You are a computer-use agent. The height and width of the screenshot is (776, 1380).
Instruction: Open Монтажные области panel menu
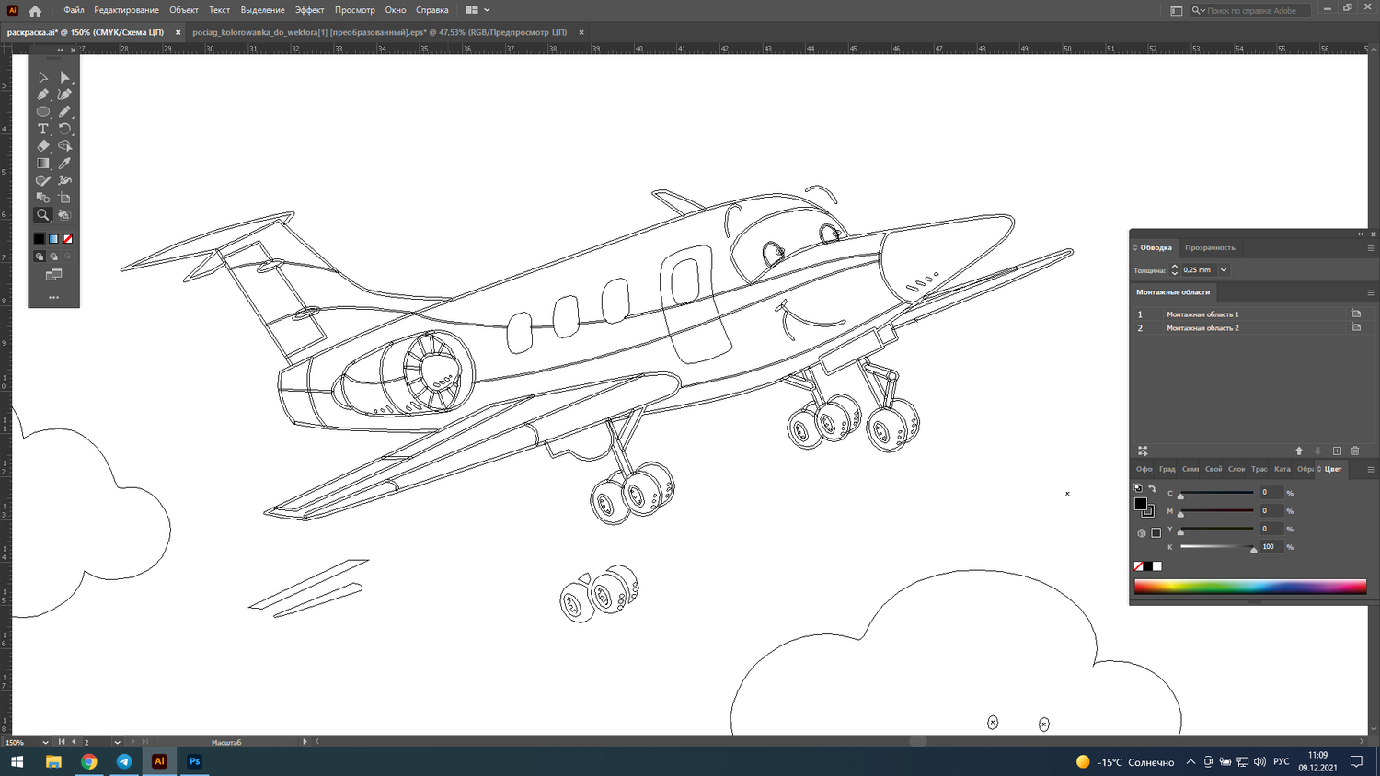[x=1371, y=292]
